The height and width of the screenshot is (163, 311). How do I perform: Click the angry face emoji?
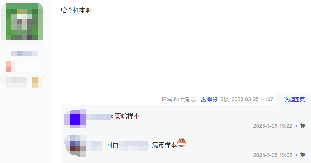click(x=181, y=142)
